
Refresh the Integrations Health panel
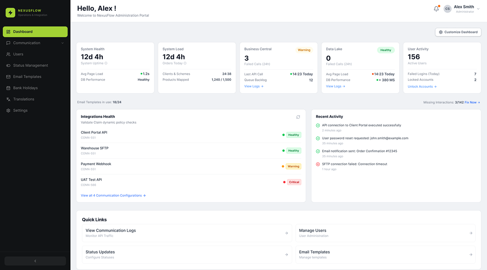[298, 117]
